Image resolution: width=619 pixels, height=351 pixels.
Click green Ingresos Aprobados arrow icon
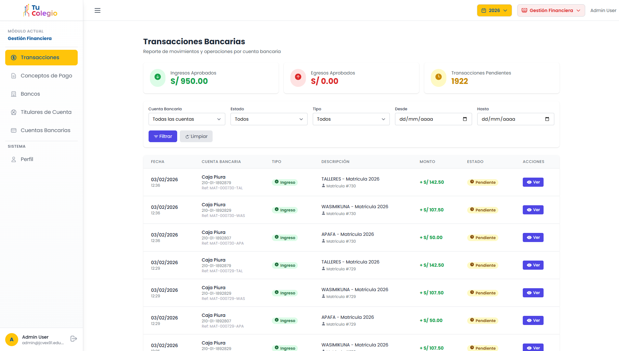tap(158, 77)
